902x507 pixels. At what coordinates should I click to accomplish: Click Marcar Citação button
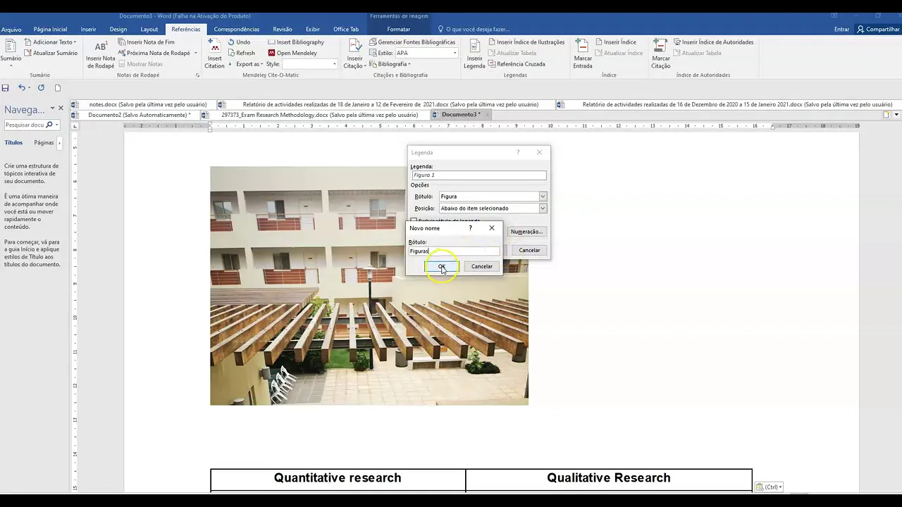(660, 54)
